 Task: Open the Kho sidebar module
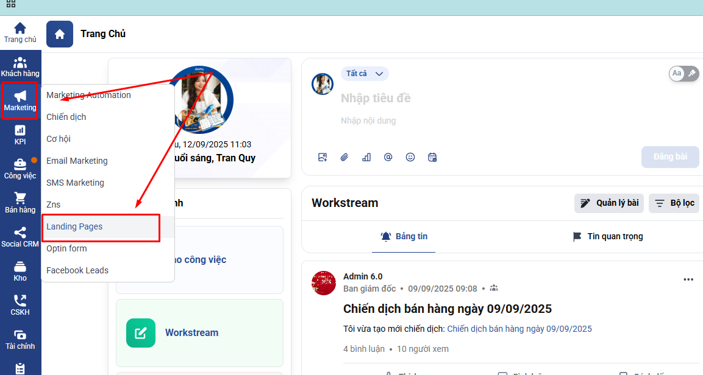[x=20, y=271]
